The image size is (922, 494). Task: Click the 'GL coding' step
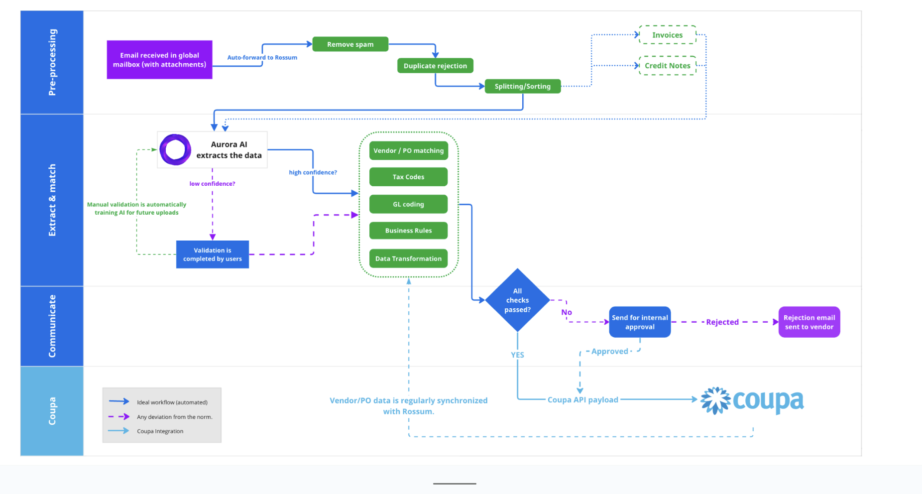pos(408,204)
